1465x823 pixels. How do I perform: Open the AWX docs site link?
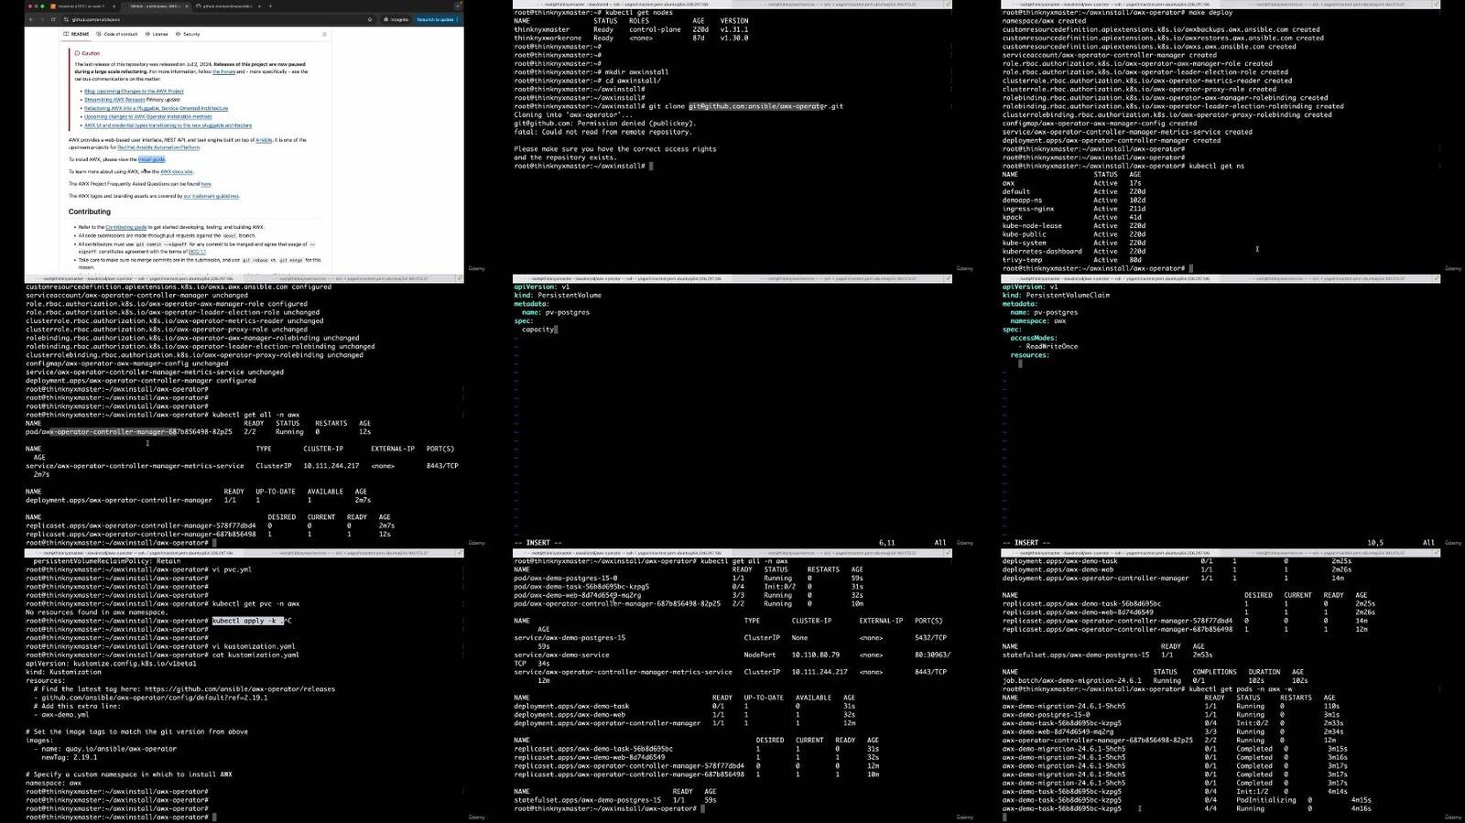click(177, 171)
